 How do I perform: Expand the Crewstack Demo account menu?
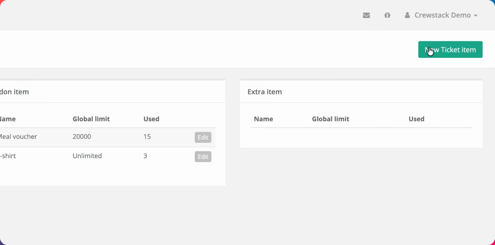(442, 15)
